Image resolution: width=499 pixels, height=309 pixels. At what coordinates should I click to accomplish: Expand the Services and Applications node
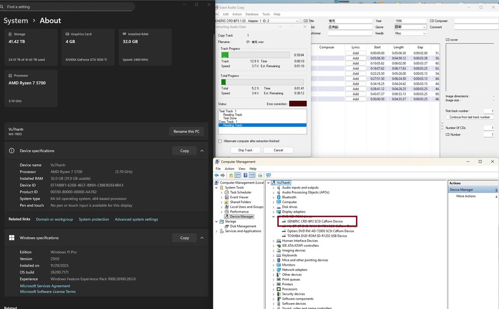point(216,231)
